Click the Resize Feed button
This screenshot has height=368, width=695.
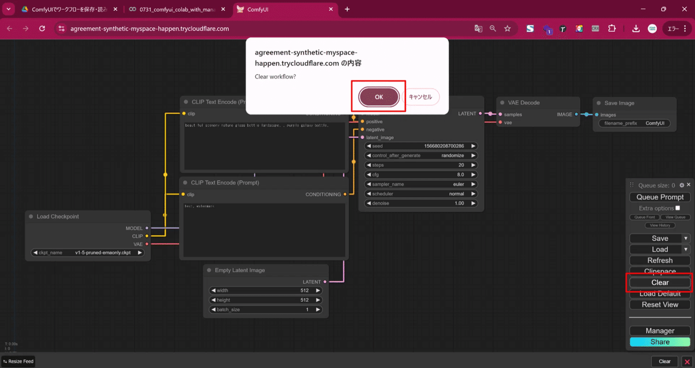(19, 361)
